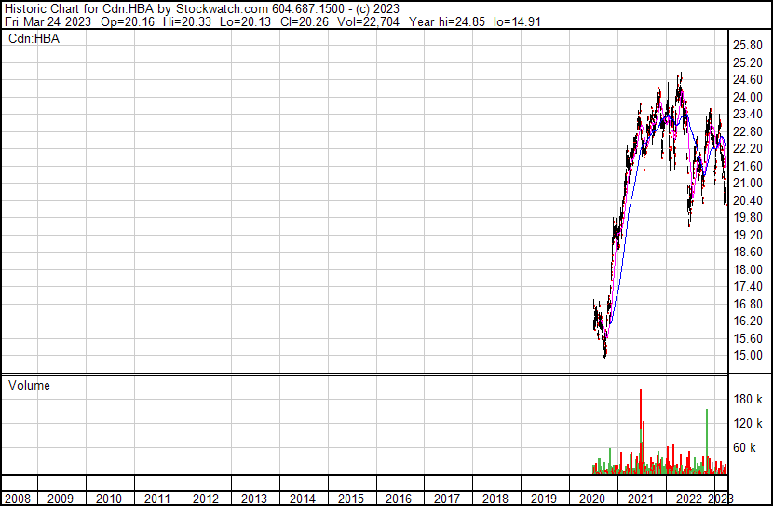The height and width of the screenshot is (506, 773).
Task: Select the 2019 year label
Action: pos(544,499)
